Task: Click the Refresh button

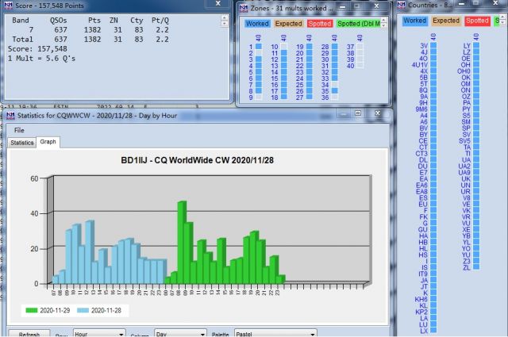Action: tap(29, 334)
